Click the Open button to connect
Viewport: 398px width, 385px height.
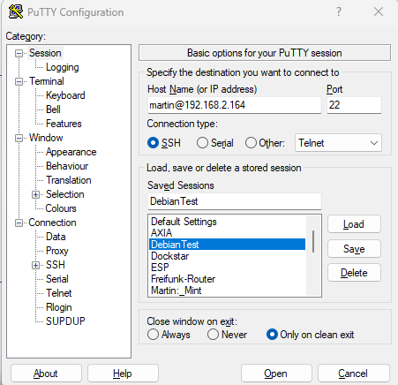tap(276, 374)
